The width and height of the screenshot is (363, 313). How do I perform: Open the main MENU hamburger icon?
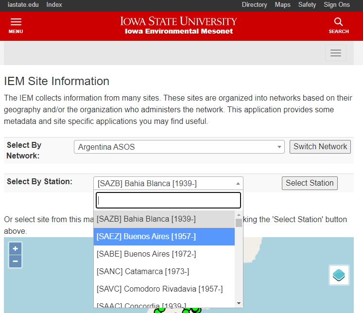16,26
